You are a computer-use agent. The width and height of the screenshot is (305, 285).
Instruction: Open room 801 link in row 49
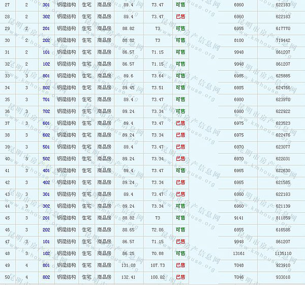click(46, 265)
